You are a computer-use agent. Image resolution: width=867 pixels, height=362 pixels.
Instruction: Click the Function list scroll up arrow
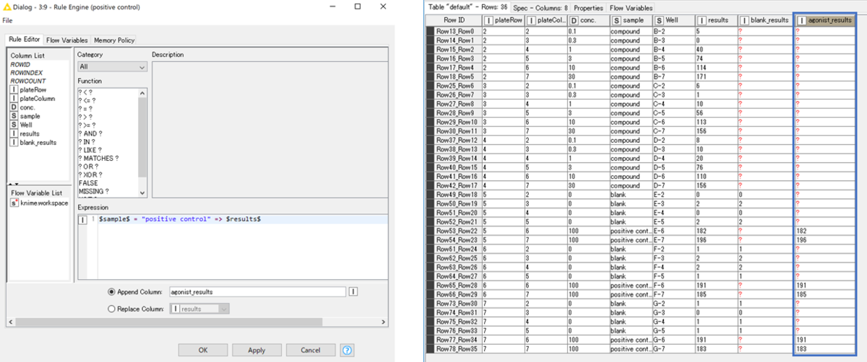(x=142, y=94)
